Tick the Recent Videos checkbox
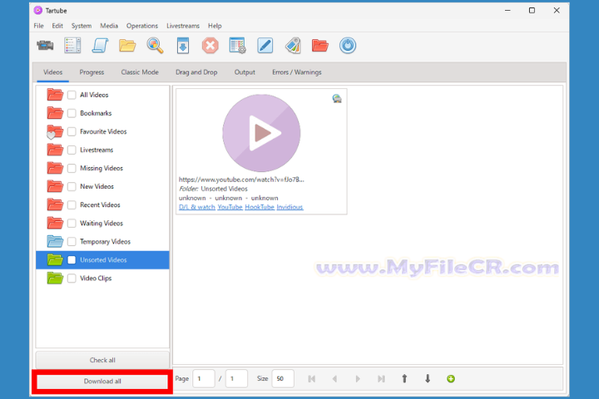 coord(72,204)
